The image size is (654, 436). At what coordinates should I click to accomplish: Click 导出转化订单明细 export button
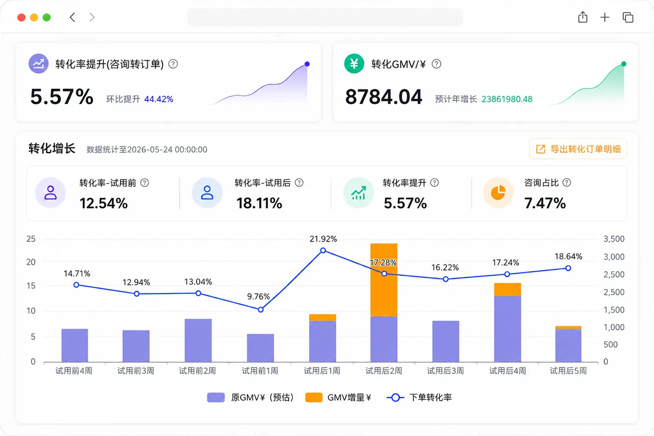pyautogui.click(x=578, y=149)
